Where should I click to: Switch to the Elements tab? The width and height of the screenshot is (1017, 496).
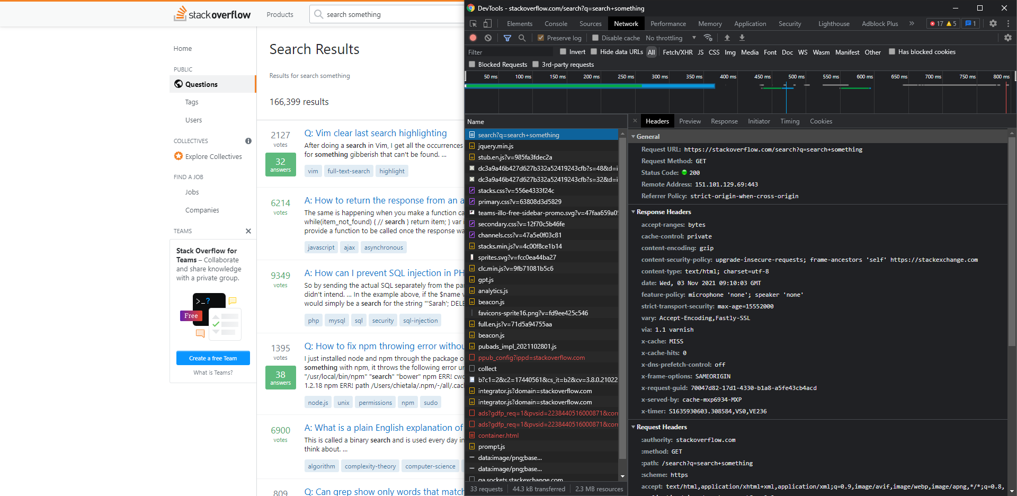(520, 24)
